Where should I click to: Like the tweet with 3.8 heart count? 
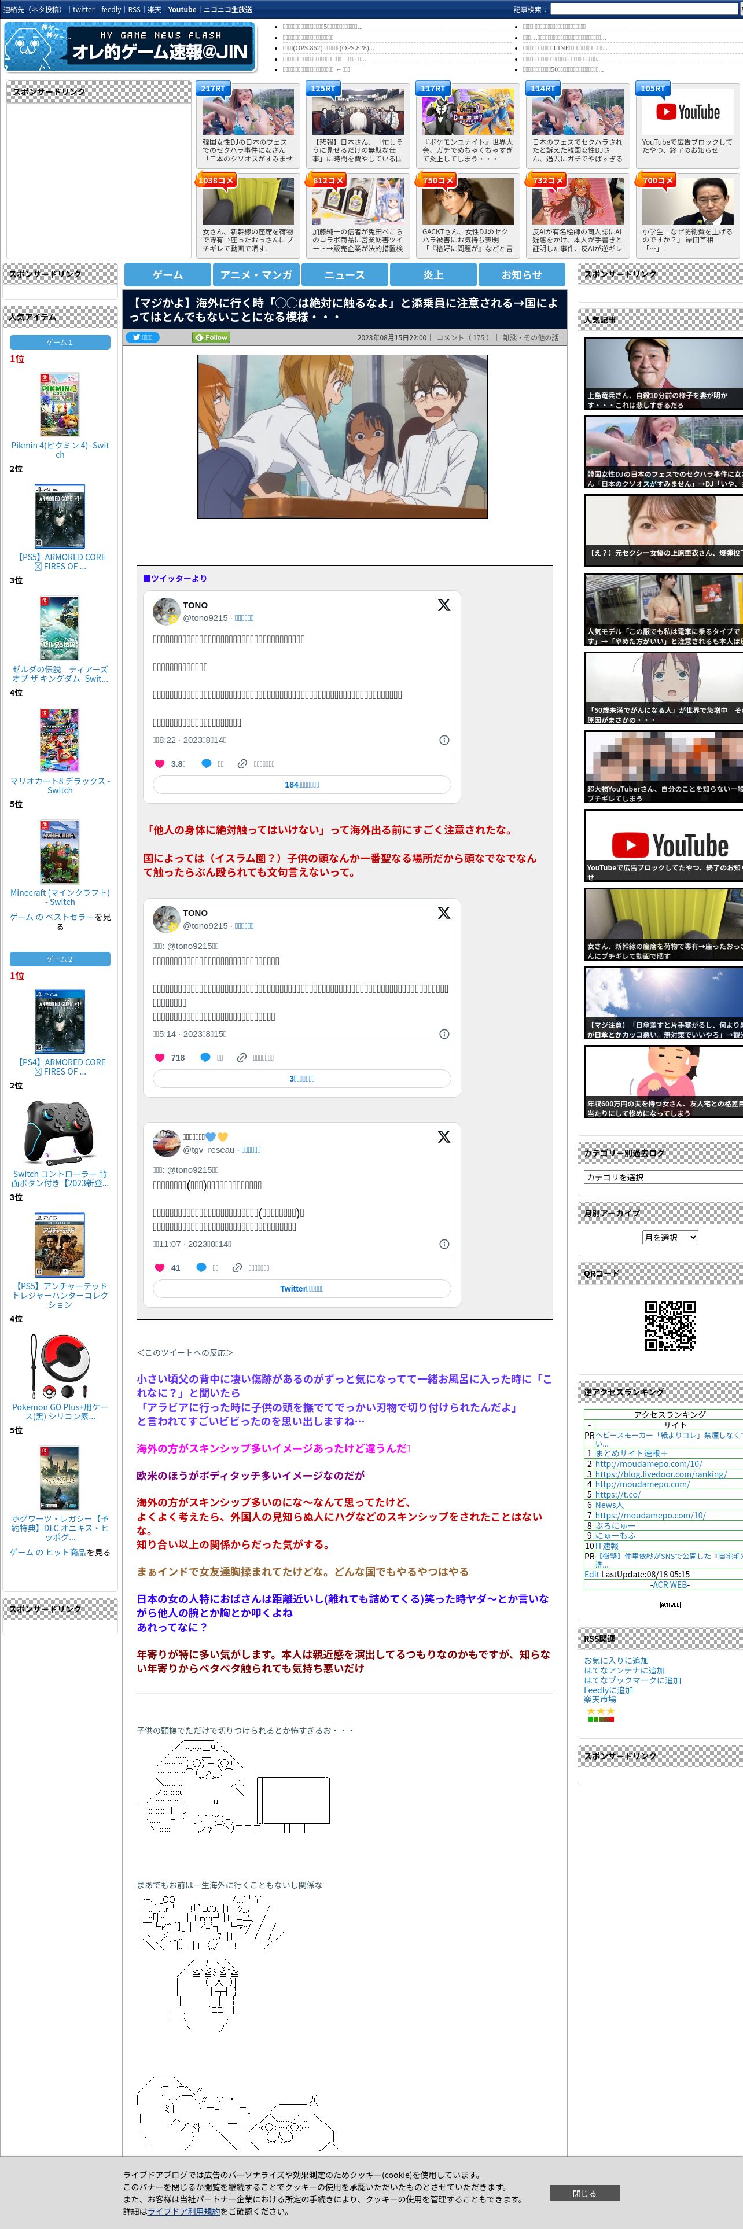(x=159, y=763)
